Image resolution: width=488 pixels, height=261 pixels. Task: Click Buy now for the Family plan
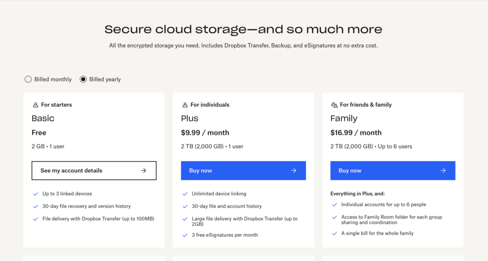coord(393,170)
